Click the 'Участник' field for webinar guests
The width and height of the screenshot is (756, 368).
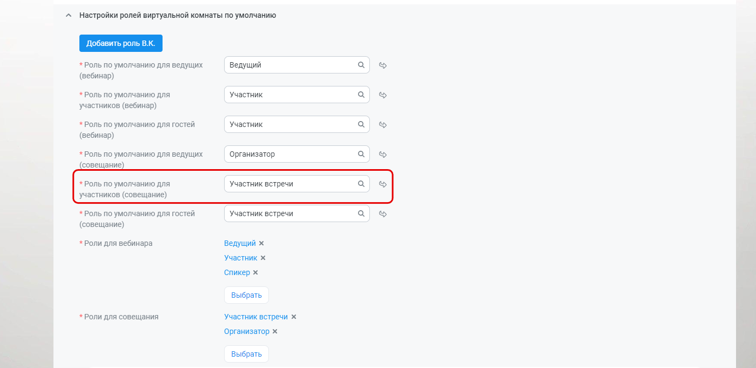[297, 124]
